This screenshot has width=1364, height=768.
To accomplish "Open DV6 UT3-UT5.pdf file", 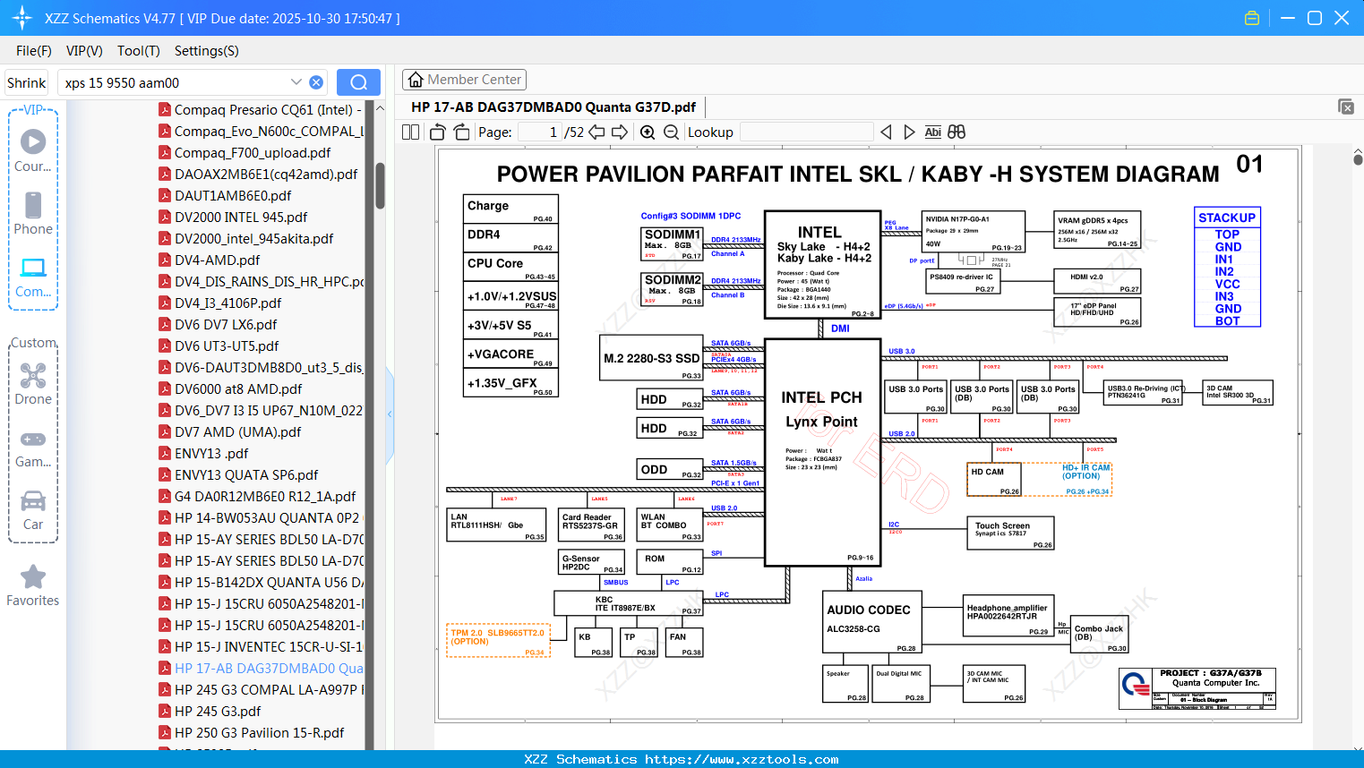I will pyautogui.click(x=219, y=346).
